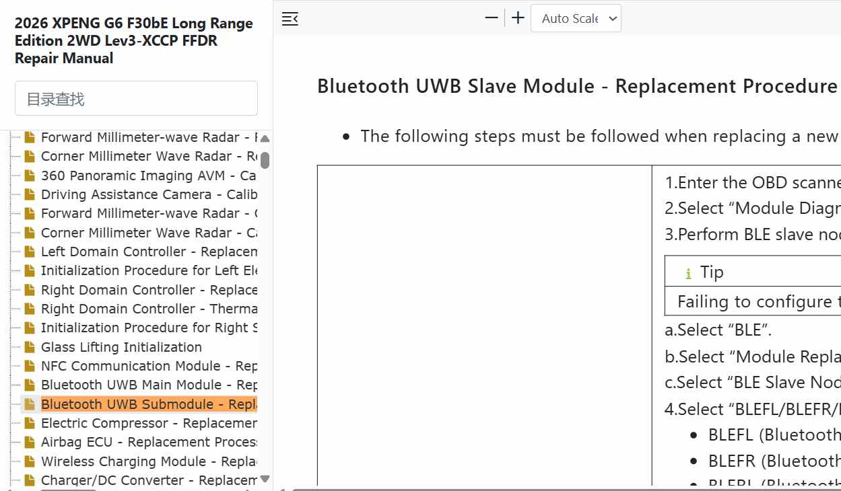Click step c. Select "BLE Slave Node" text

click(753, 383)
